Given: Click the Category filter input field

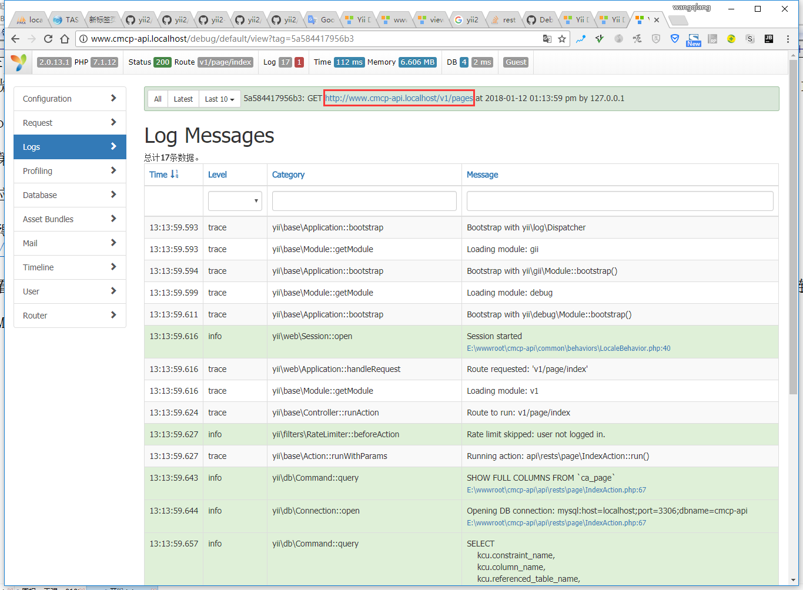Looking at the screenshot, I should click(x=364, y=201).
